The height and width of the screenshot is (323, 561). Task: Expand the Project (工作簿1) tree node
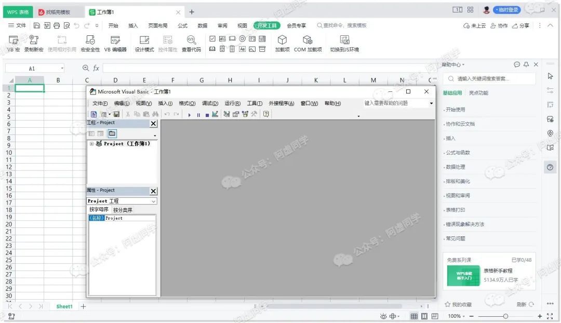coord(91,144)
